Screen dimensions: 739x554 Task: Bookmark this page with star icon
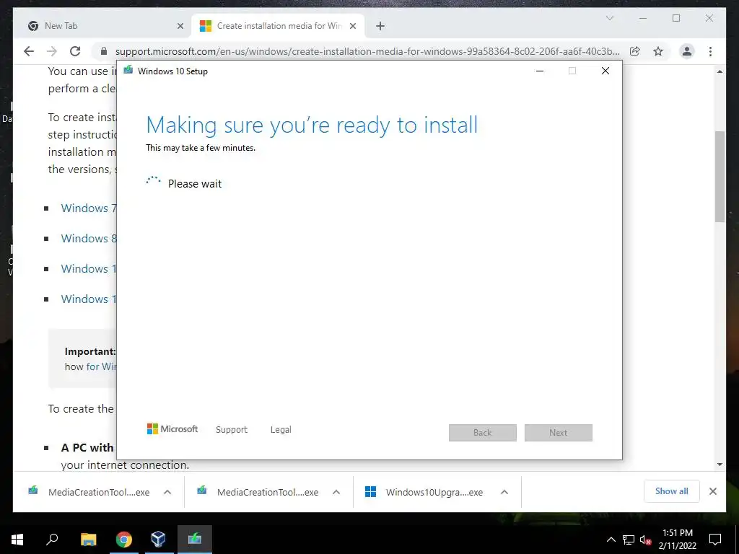click(658, 51)
